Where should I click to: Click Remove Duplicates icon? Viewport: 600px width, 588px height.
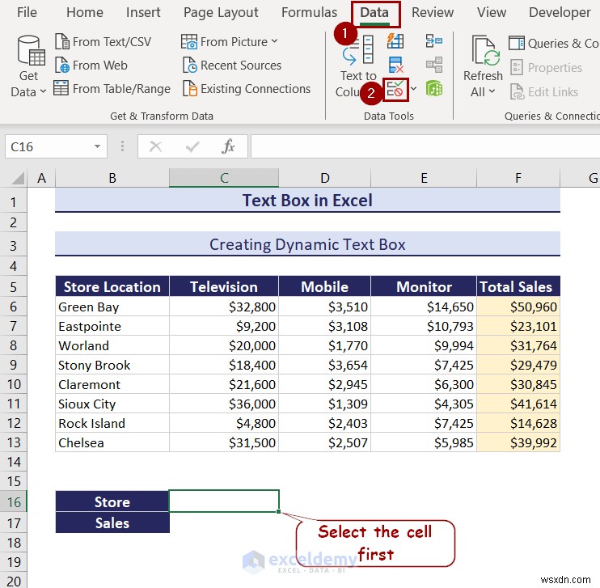pos(395,65)
